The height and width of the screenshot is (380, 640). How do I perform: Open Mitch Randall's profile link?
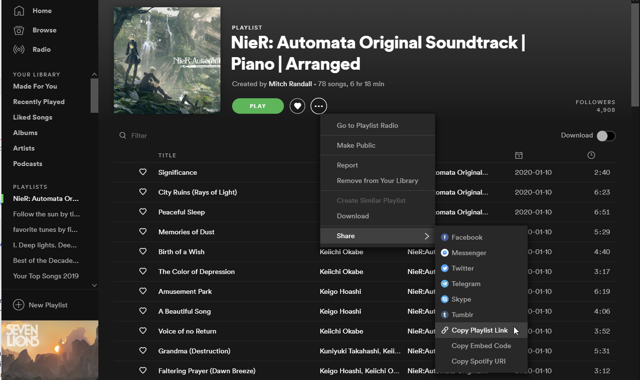[290, 84]
